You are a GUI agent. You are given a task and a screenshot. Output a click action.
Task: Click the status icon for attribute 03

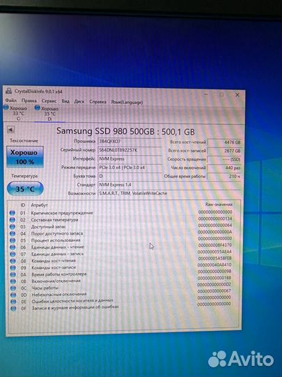[x=13, y=226]
